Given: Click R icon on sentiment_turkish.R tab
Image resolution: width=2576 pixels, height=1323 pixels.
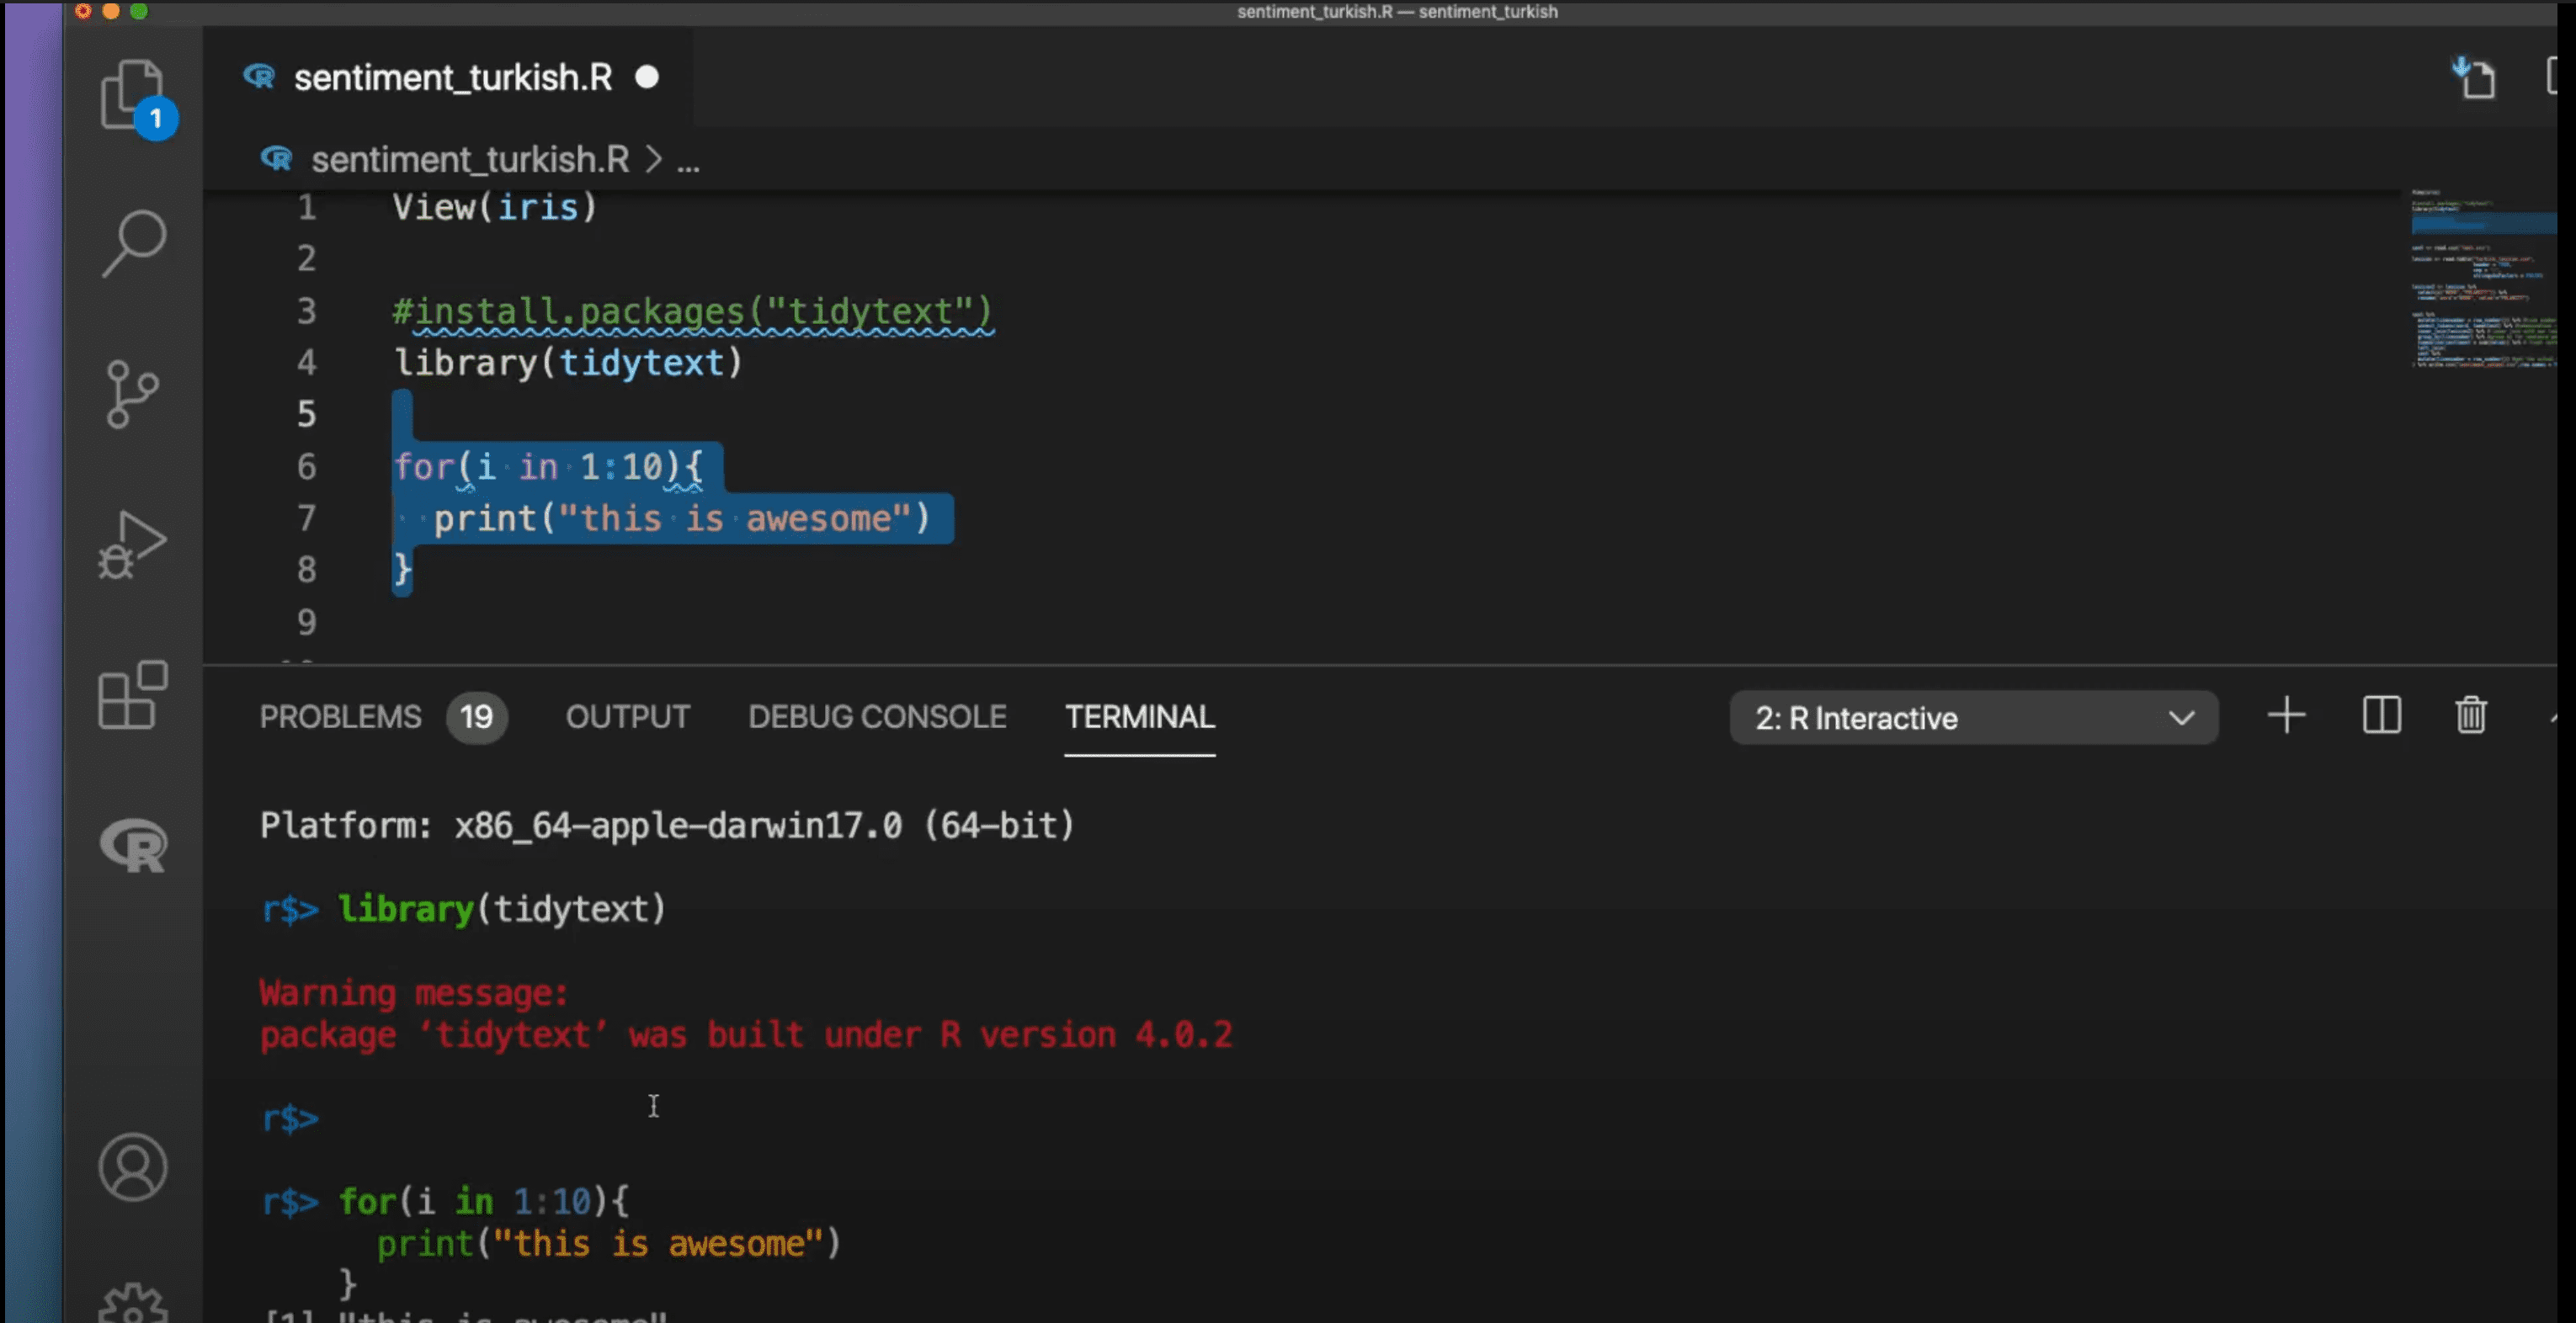Looking at the screenshot, I should (x=259, y=77).
